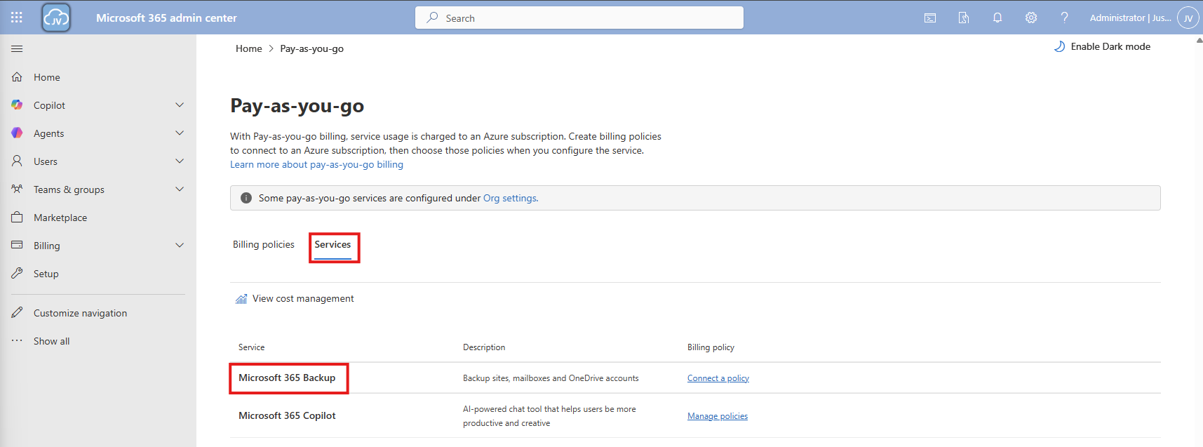The image size is (1203, 447).
Task: Collapse the navigation hamburger menu
Action: (17, 49)
